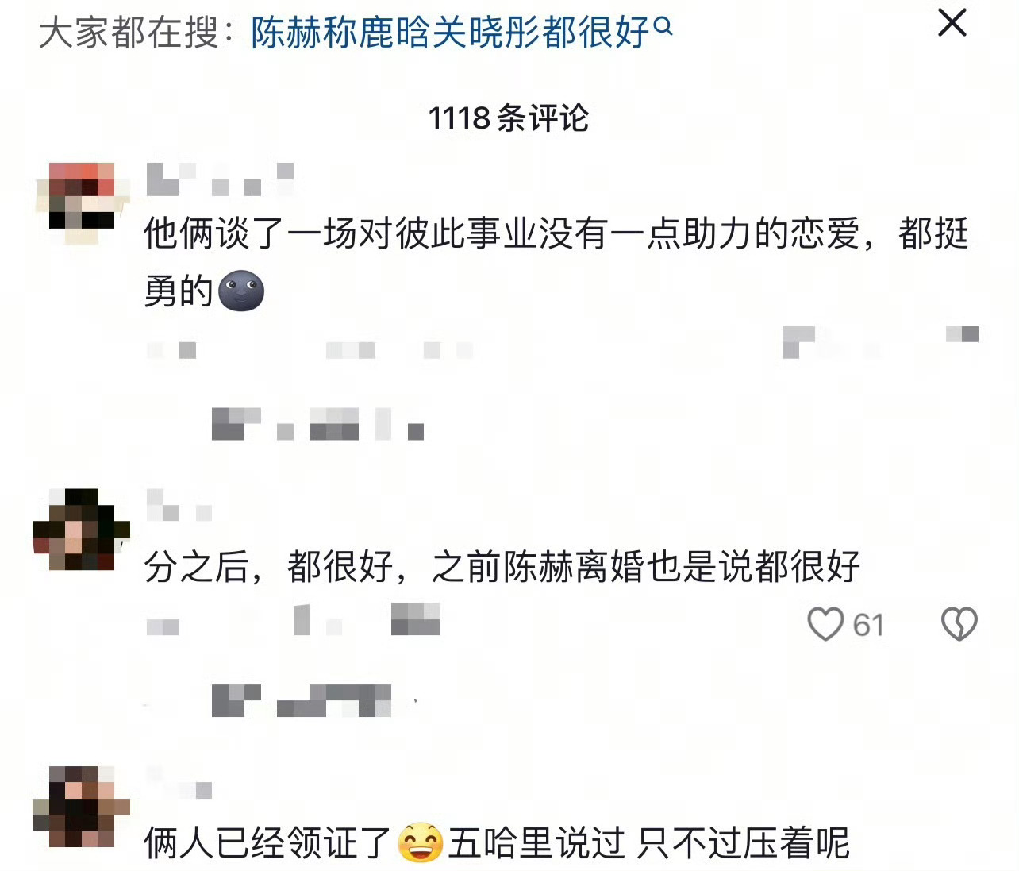Open the avatar beside the 俩人已经领证了 comment

tap(81, 807)
